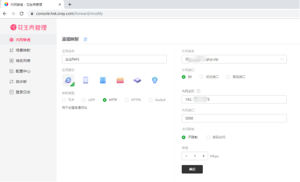This screenshot has width=300, height=182.
Task: Select the webcam application icon
Action: [x=155, y=80]
